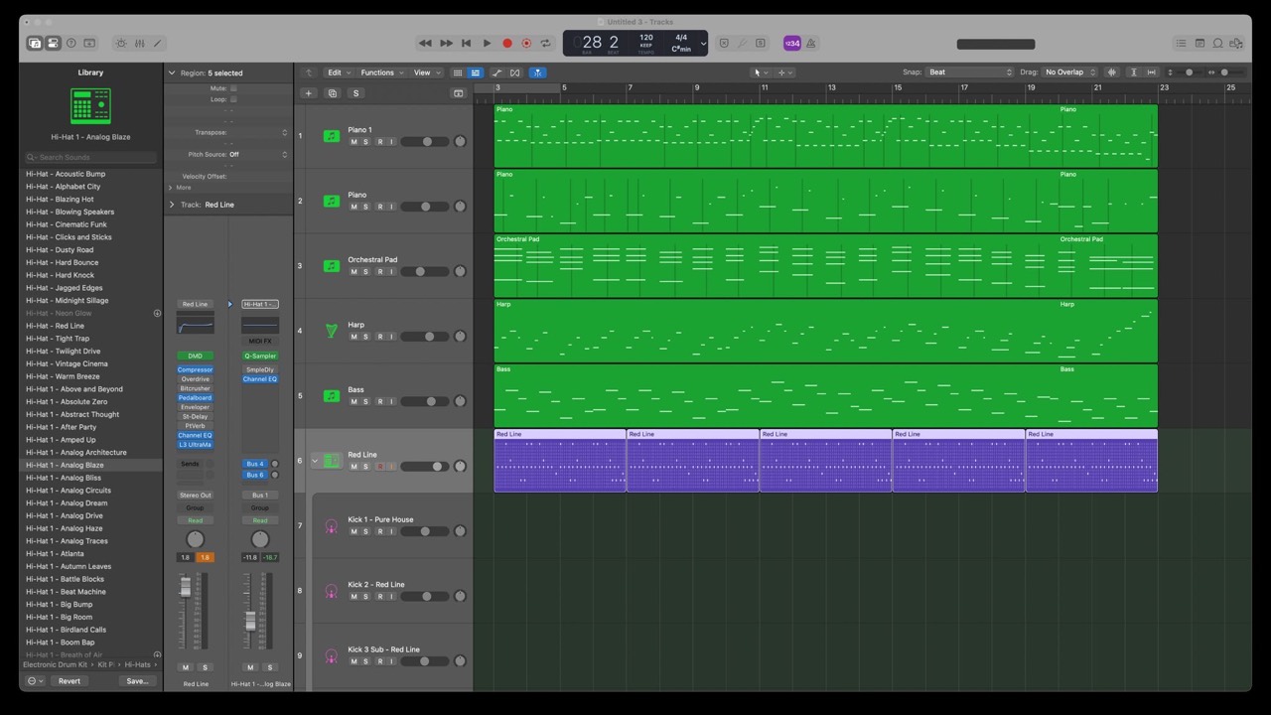The width and height of the screenshot is (1271, 715).
Task: Toggle the Flex show/hide button
Action: (514, 72)
